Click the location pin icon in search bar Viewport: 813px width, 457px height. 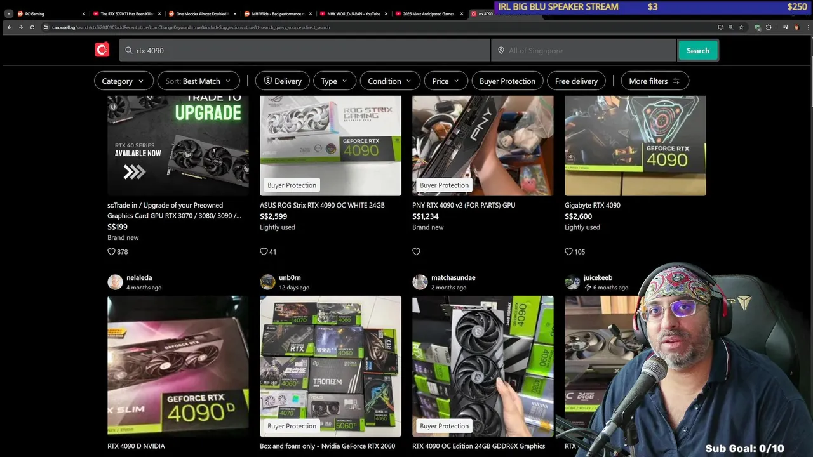point(501,50)
